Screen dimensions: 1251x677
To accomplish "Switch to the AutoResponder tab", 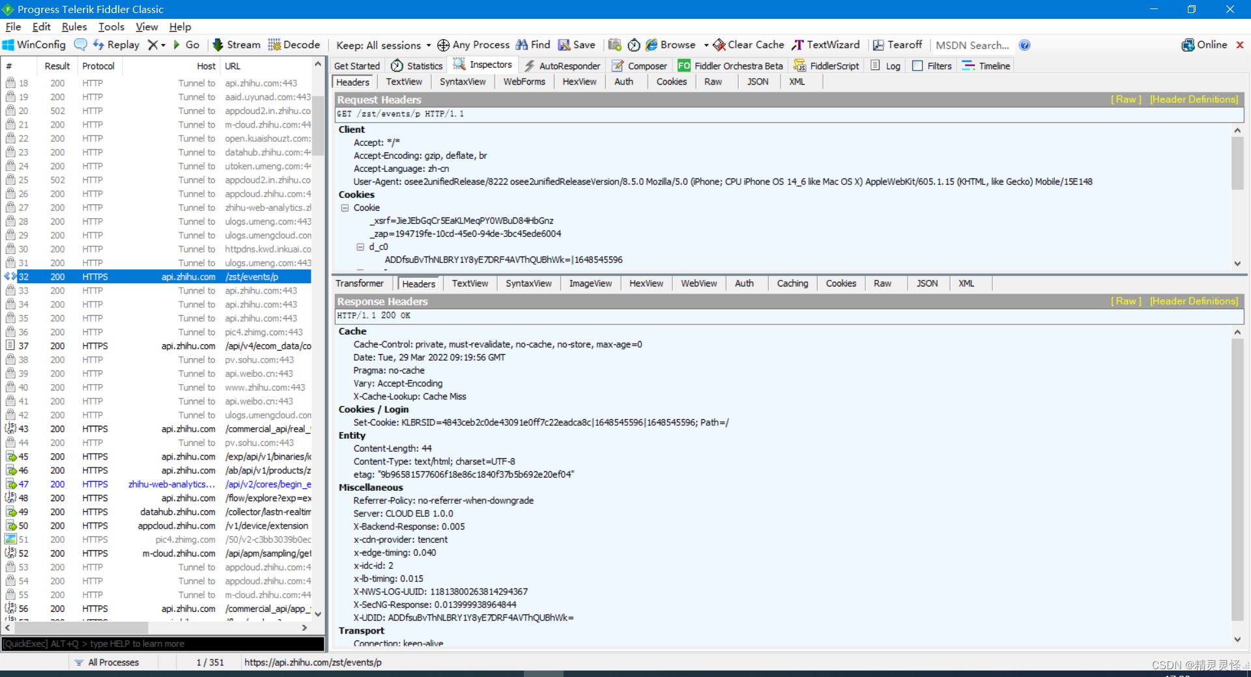I will click(562, 66).
